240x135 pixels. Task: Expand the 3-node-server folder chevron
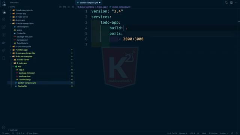pos(11,17)
